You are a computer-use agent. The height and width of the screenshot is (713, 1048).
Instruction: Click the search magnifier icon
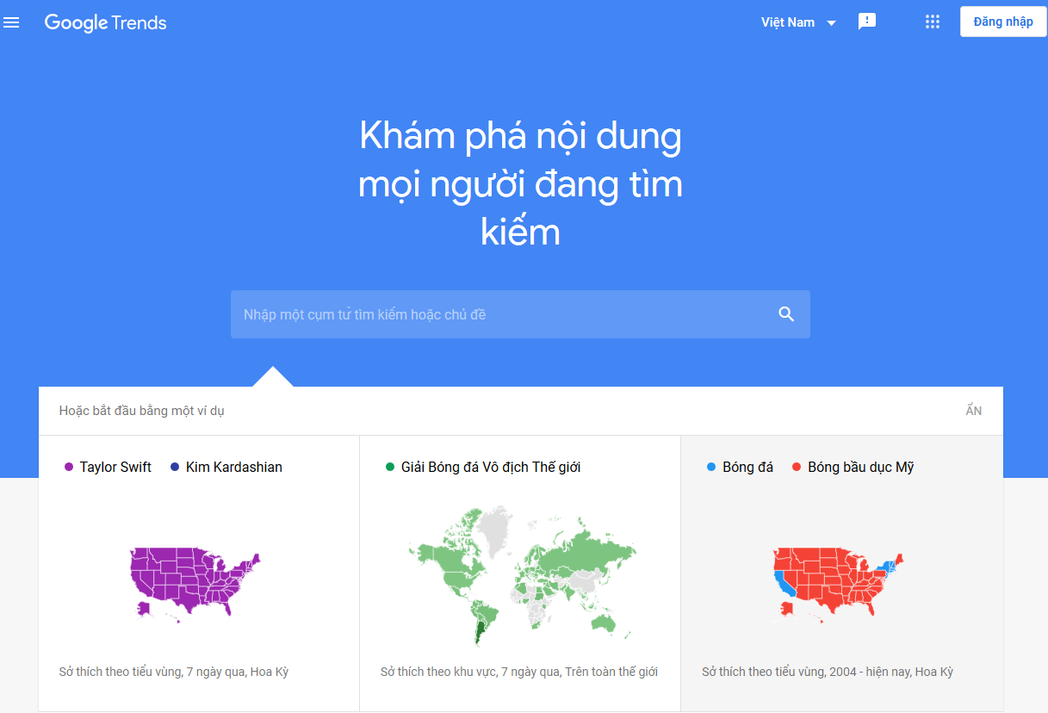tap(785, 313)
